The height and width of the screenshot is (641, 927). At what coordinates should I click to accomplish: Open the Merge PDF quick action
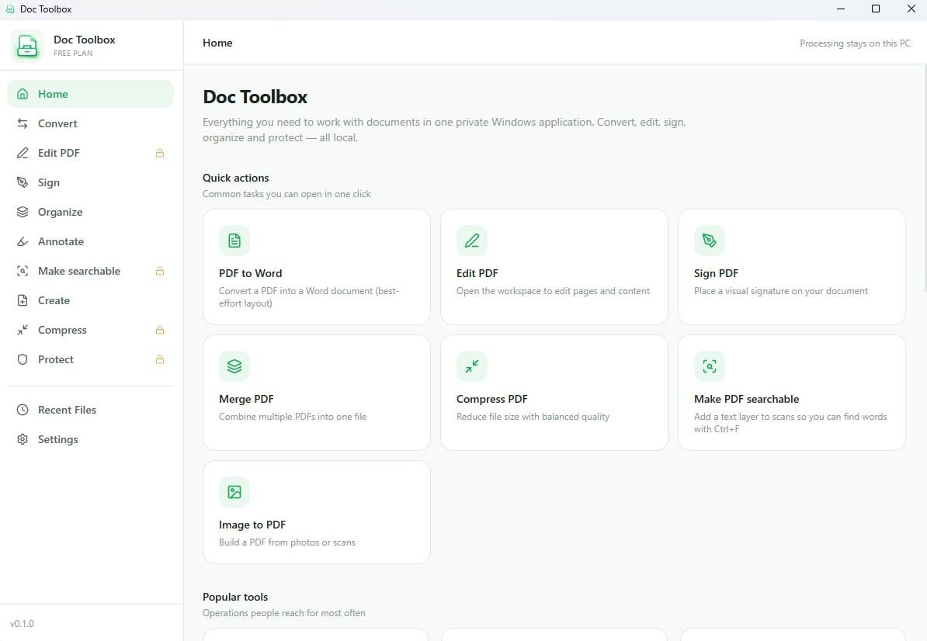pyautogui.click(x=316, y=393)
